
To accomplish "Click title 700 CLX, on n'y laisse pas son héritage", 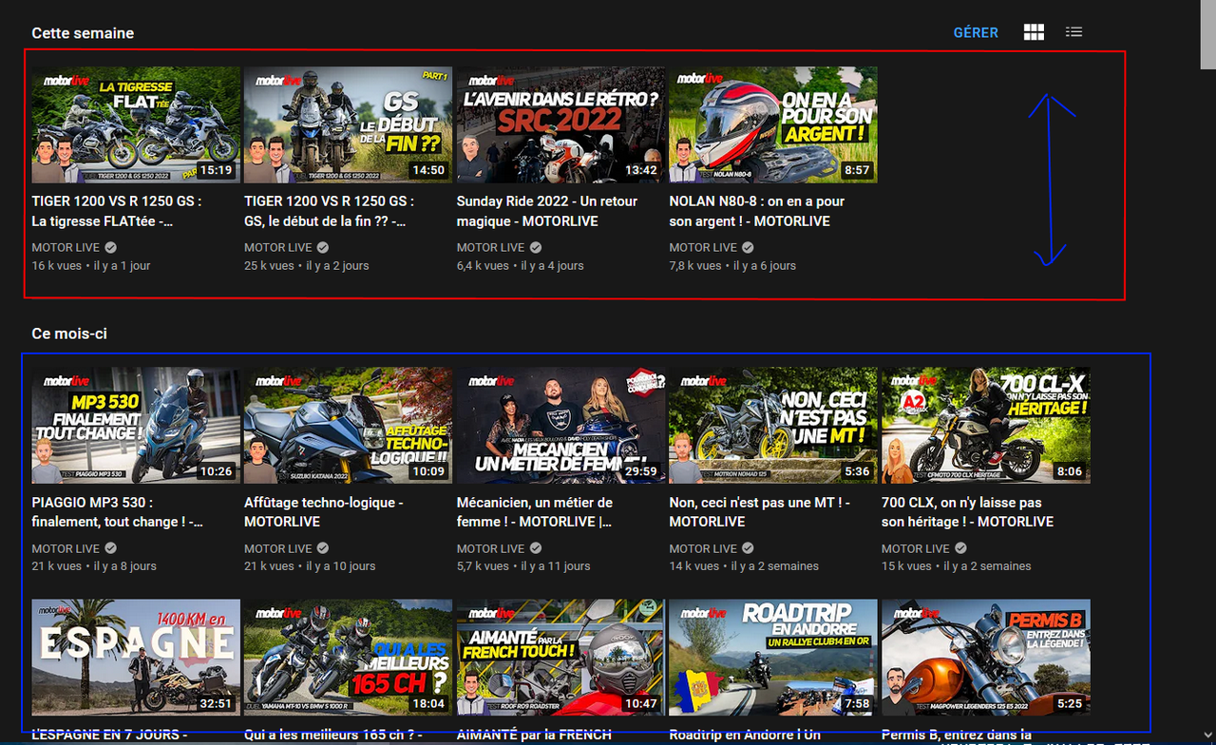I will click(967, 511).
